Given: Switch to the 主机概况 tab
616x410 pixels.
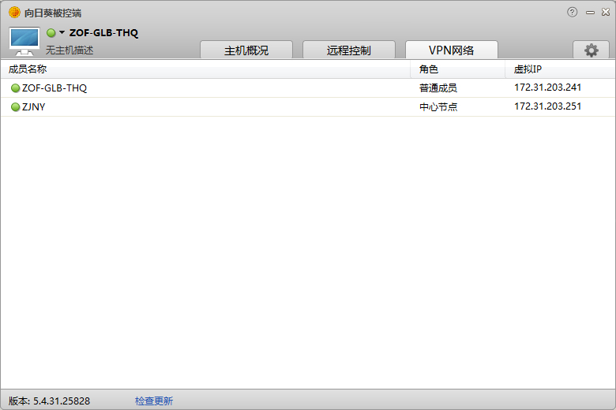Looking at the screenshot, I should [246, 50].
